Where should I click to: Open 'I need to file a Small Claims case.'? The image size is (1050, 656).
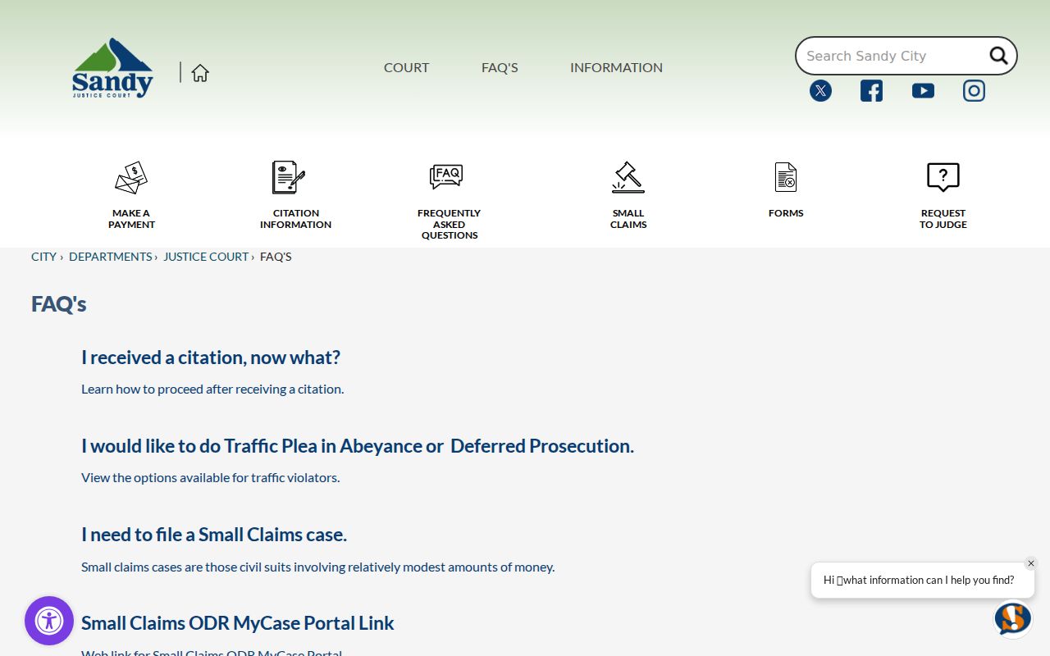tap(214, 535)
